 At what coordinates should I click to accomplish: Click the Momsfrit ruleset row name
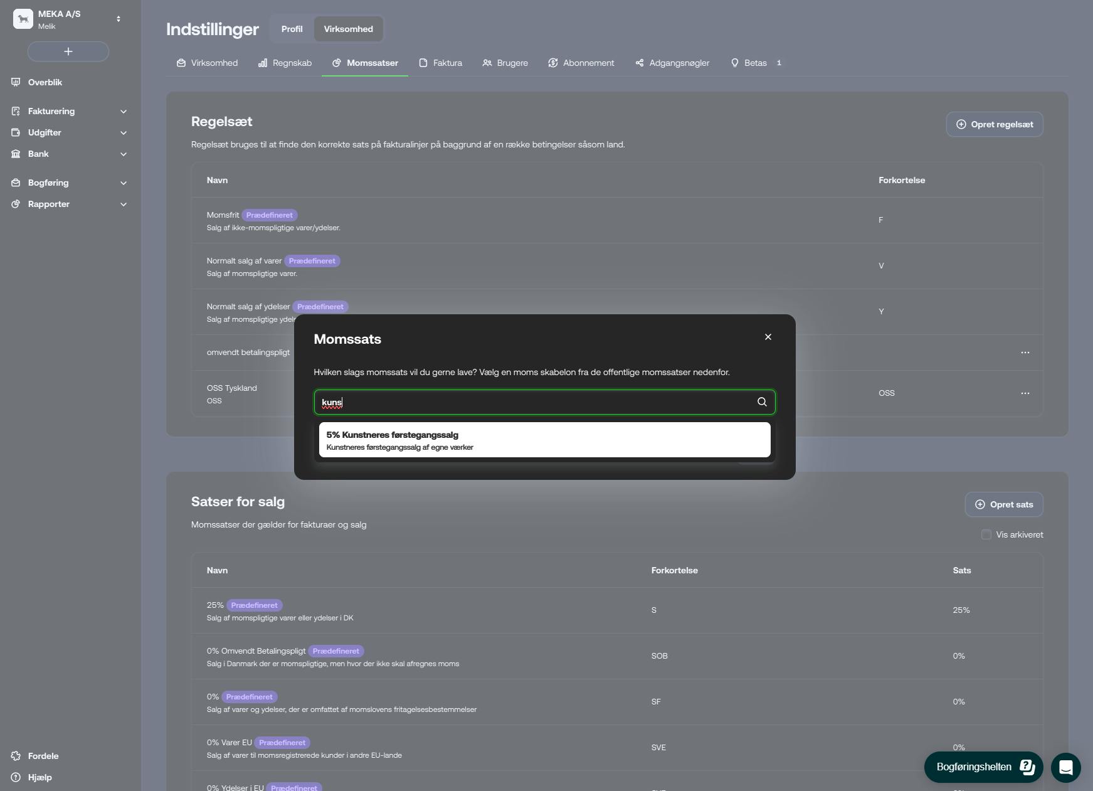tap(223, 215)
